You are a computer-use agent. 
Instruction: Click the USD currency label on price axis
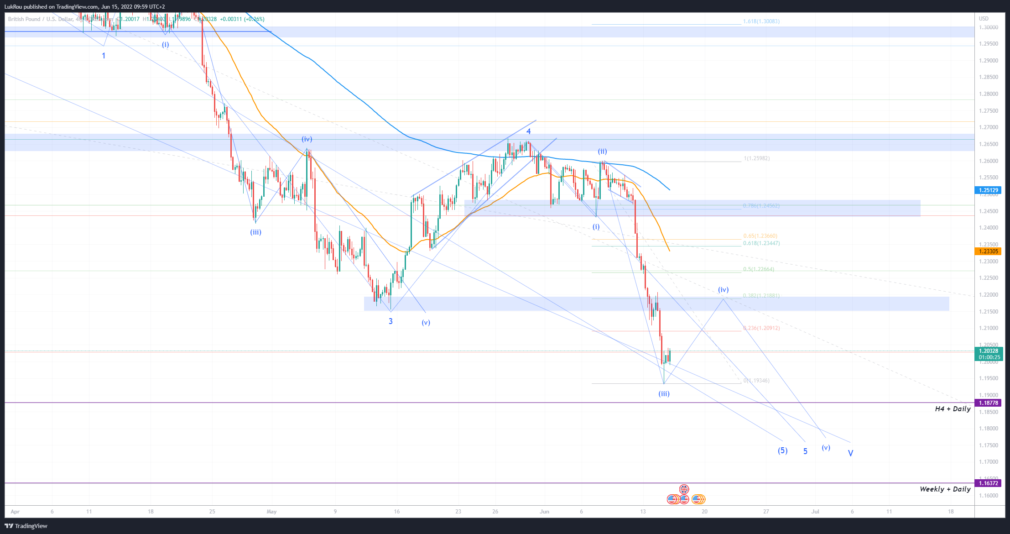984,19
